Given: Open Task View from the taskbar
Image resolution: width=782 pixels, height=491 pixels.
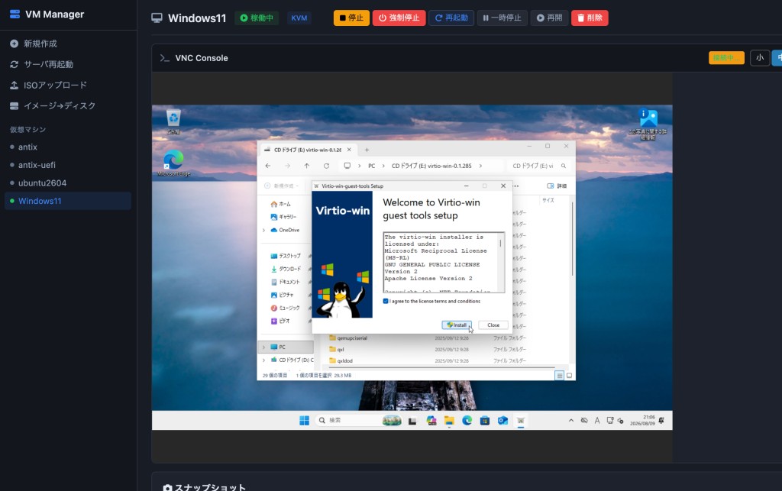Looking at the screenshot, I should pyautogui.click(x=412, y=421).
